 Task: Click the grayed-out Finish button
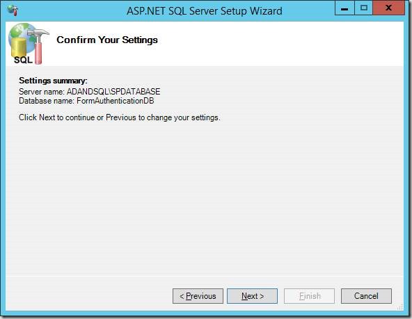(309, 296)
